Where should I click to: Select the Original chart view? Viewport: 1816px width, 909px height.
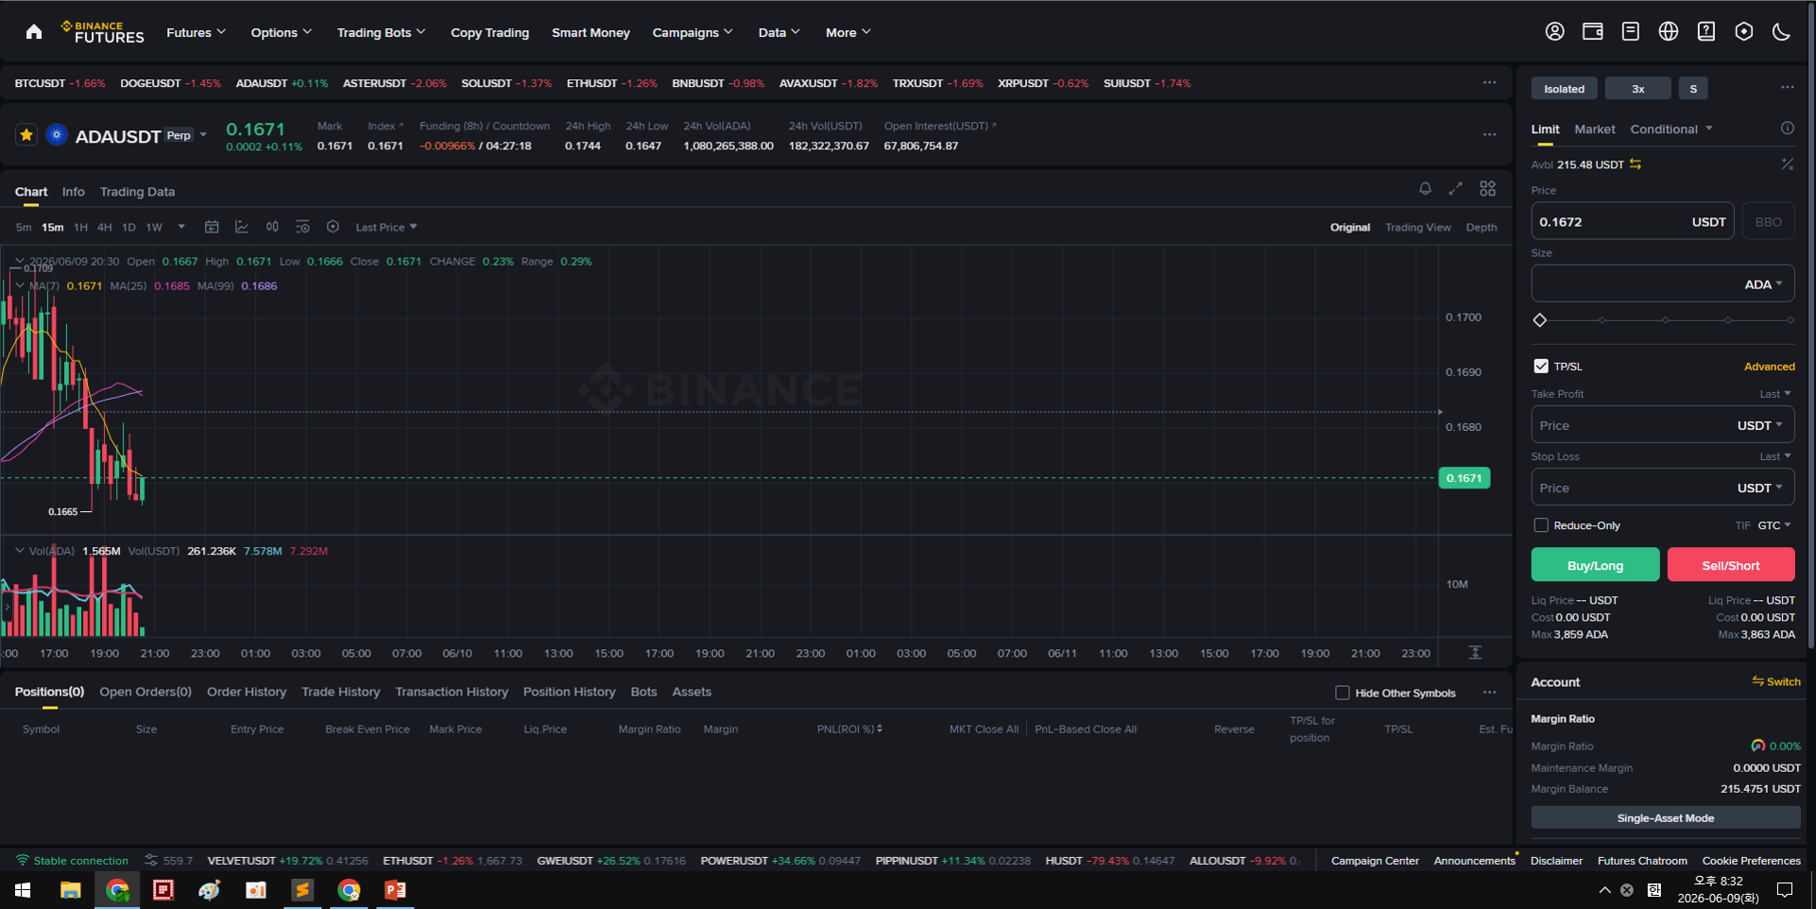point(1350,228)
